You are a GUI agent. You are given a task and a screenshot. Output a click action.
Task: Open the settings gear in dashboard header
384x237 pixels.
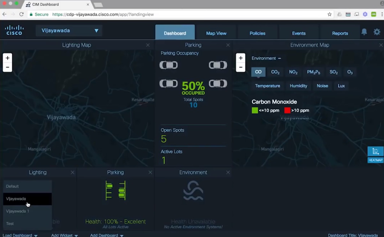coord(377,32)
